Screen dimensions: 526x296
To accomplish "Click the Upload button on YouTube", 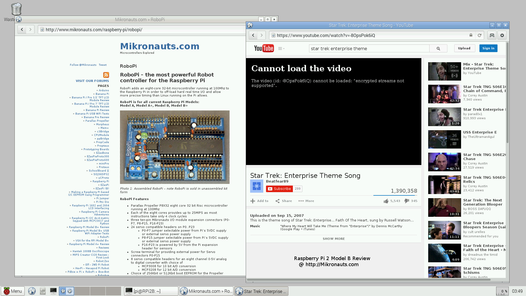I will 464,48.
